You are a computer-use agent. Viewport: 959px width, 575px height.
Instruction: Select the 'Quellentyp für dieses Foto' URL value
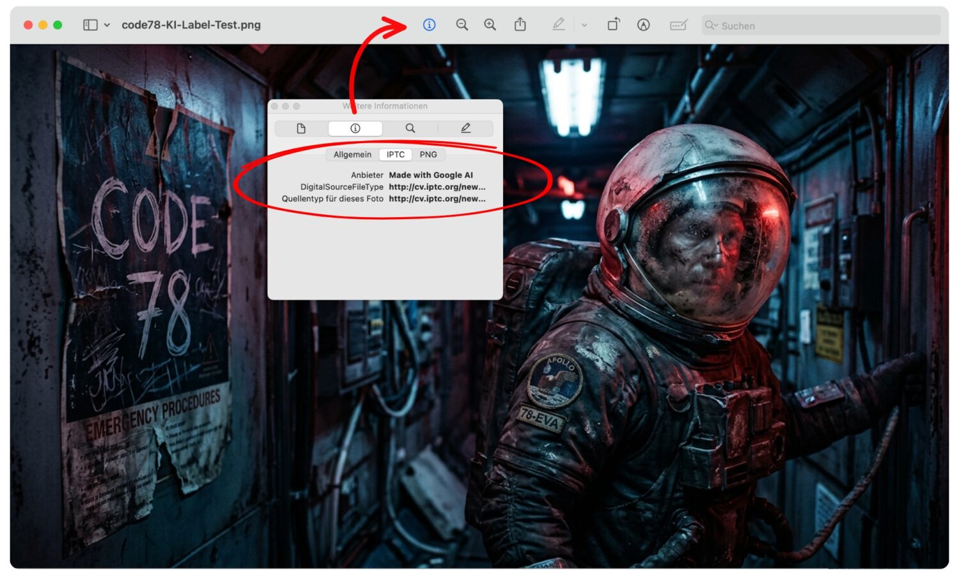437,199
